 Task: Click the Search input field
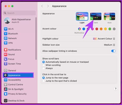pyautogui.click(x=19, y=13)
